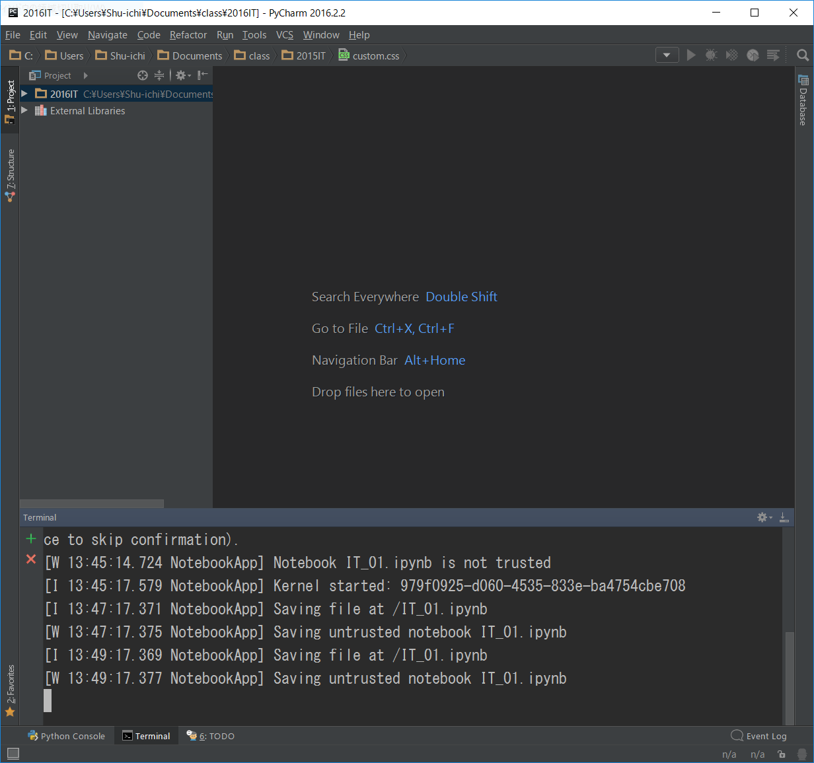The height and width of the screenshot is (763, 814).
Task: Toggle the Database side panel
Action: 803,100
